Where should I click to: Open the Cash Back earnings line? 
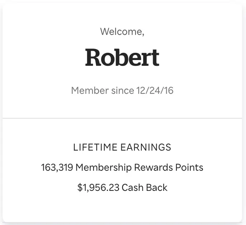(x=122, y=188)
